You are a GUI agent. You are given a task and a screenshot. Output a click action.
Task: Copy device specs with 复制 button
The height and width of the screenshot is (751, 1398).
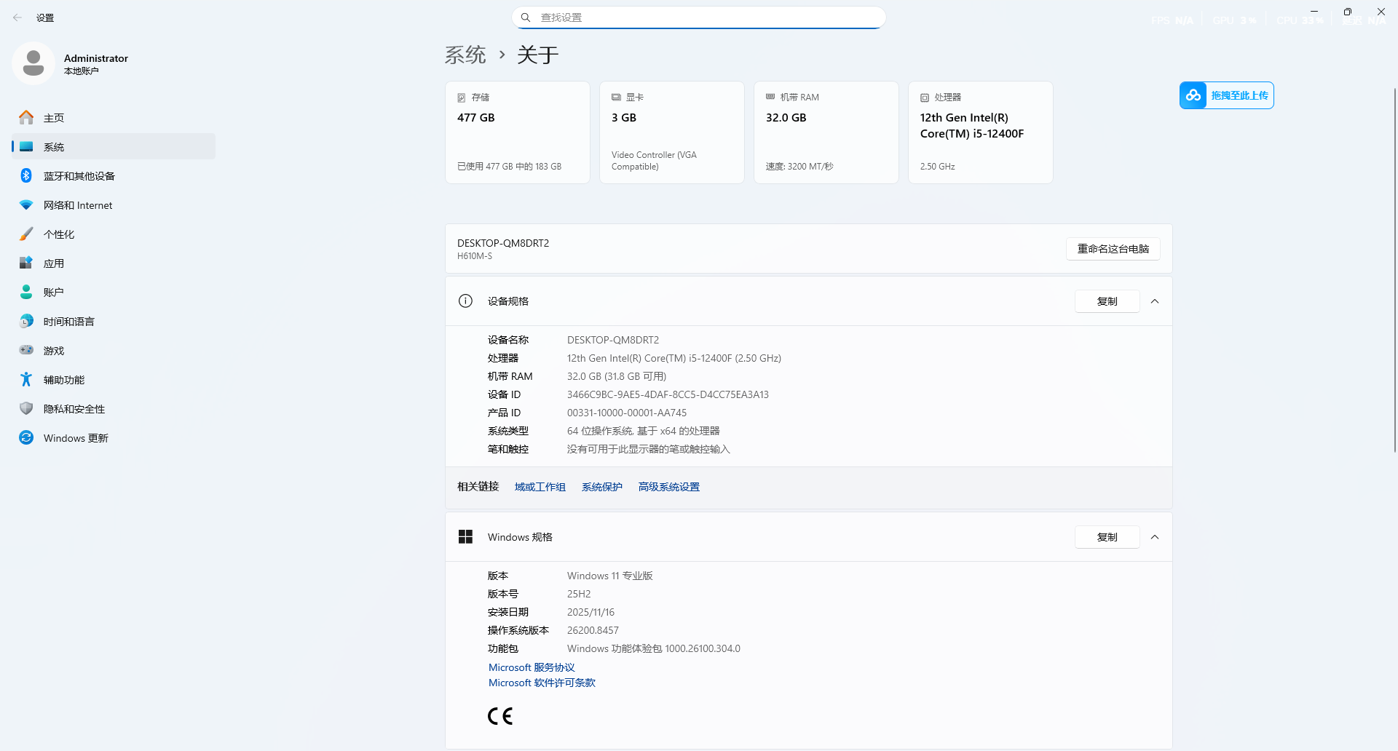(x=1107, y=301)
